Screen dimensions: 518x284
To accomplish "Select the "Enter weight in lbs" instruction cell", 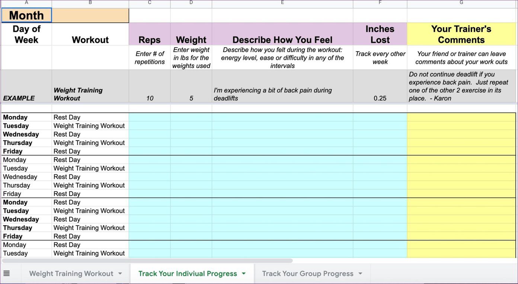I will [191, 58].
